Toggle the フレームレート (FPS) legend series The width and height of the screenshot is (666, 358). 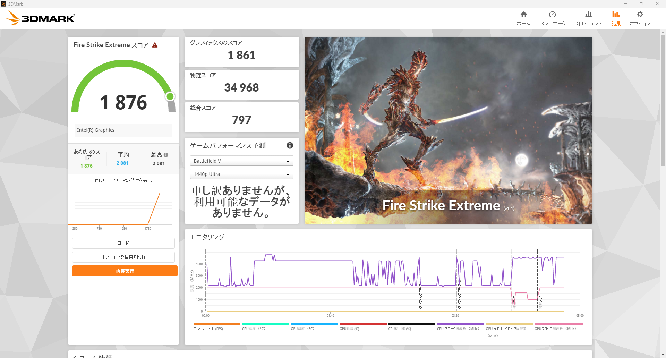coord(208,329)
